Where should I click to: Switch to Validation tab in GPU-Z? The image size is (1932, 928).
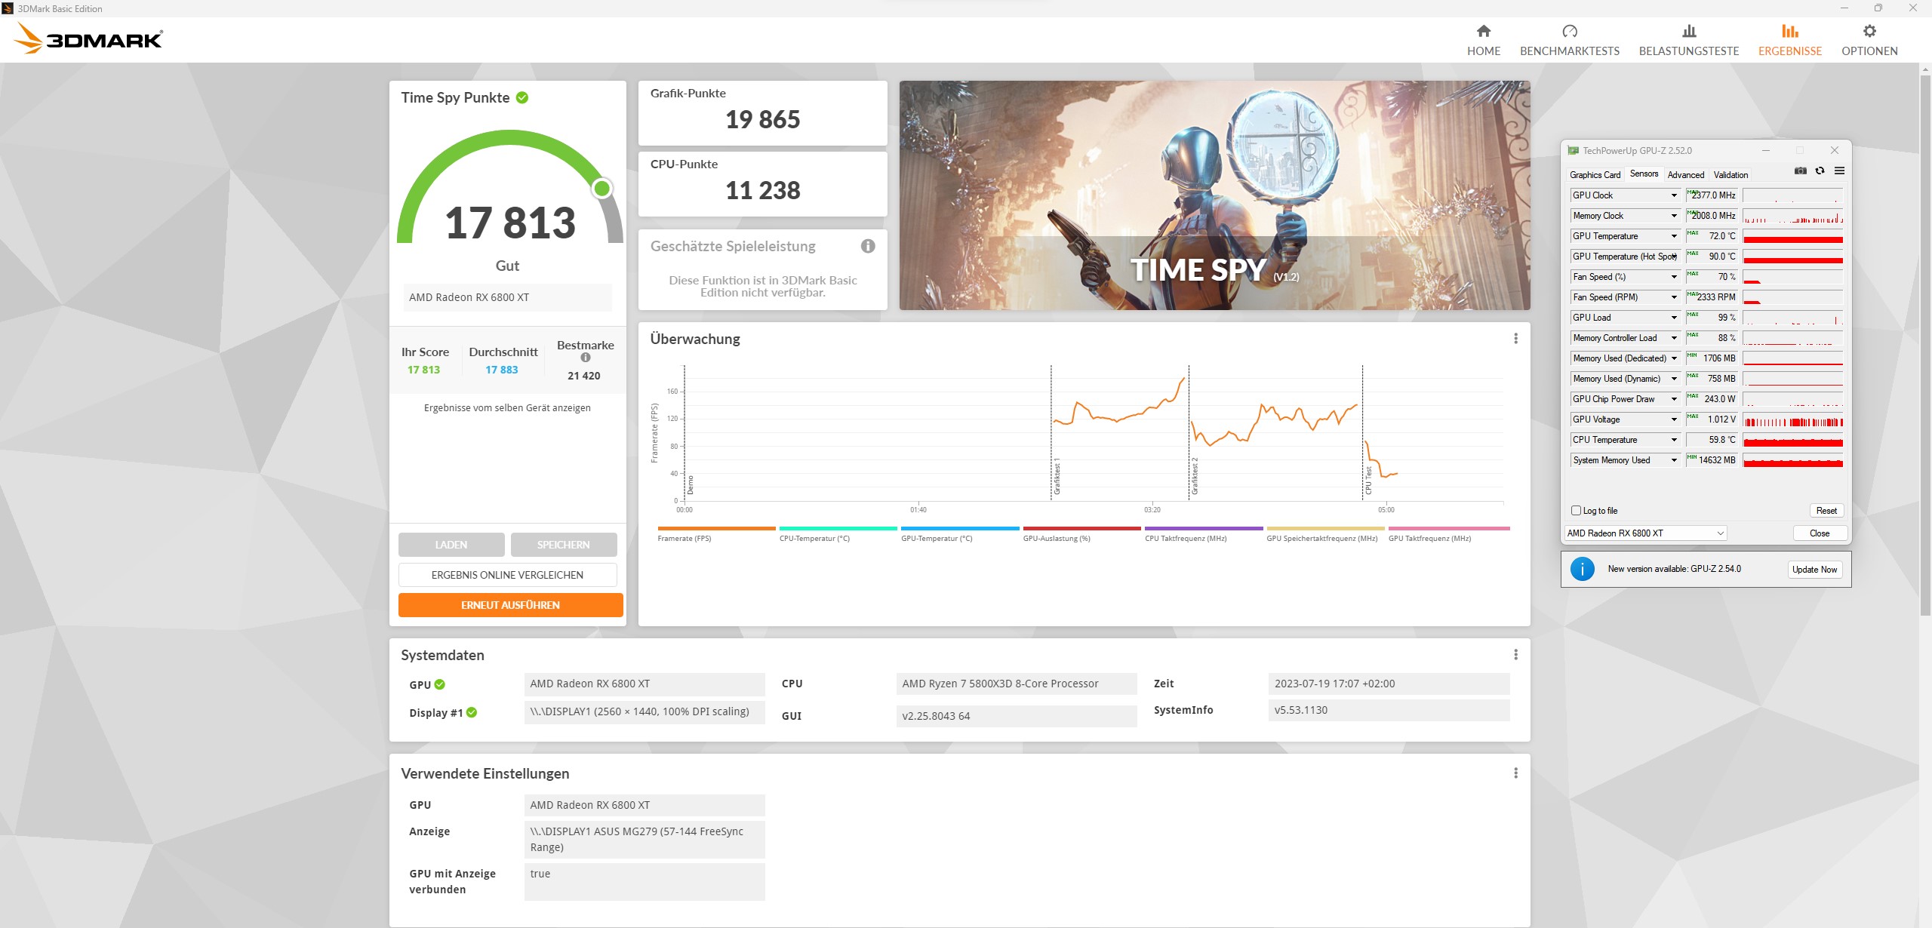coord(1730,175)
